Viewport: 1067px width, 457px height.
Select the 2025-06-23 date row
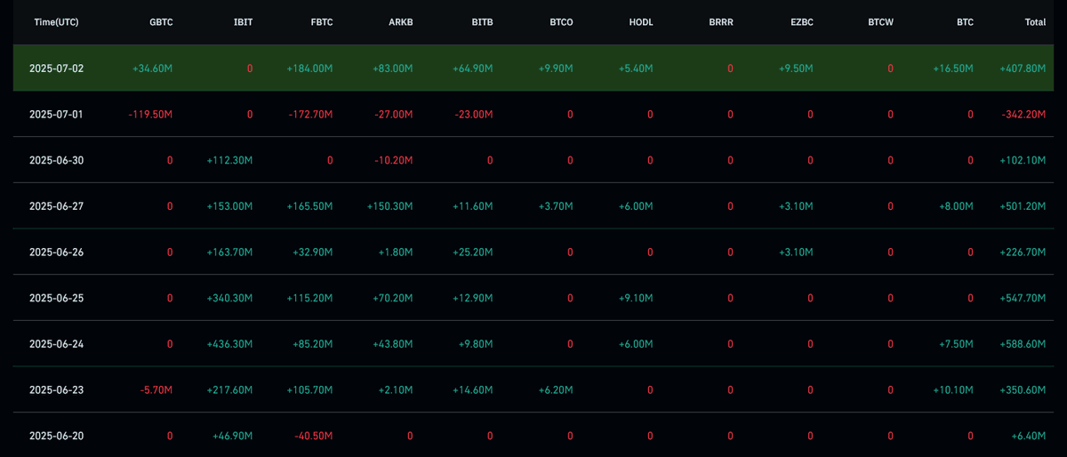coord(533,389)
